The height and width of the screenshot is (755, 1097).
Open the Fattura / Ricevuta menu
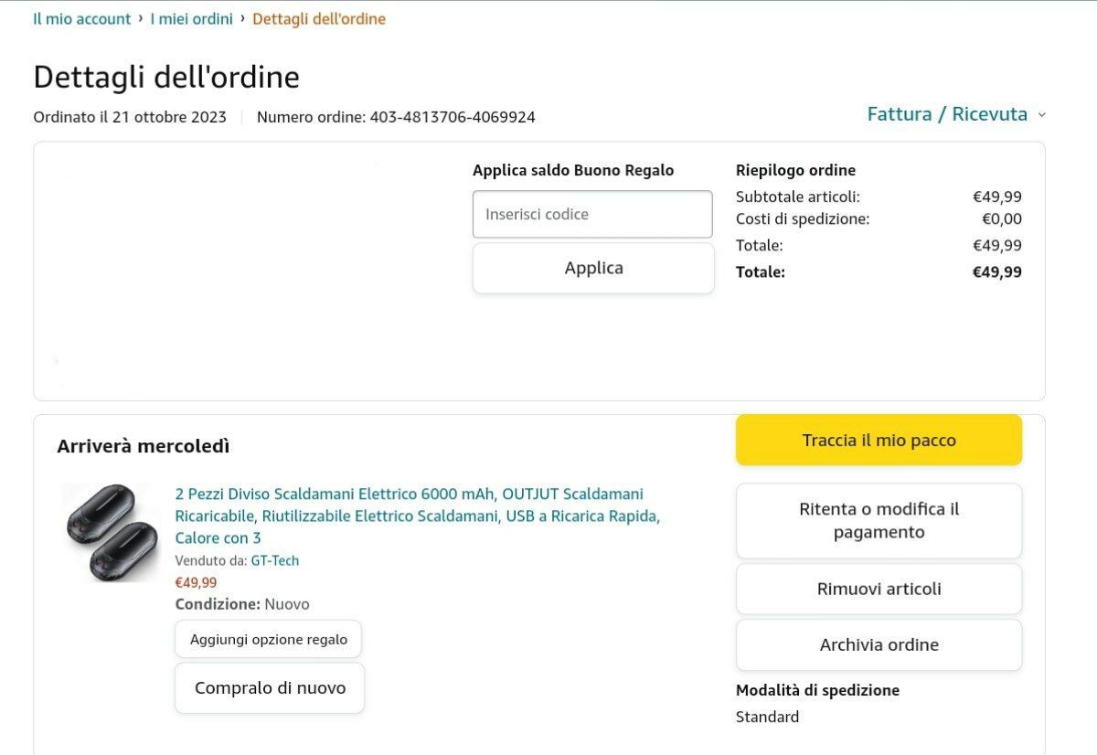[x=947, y=114]
